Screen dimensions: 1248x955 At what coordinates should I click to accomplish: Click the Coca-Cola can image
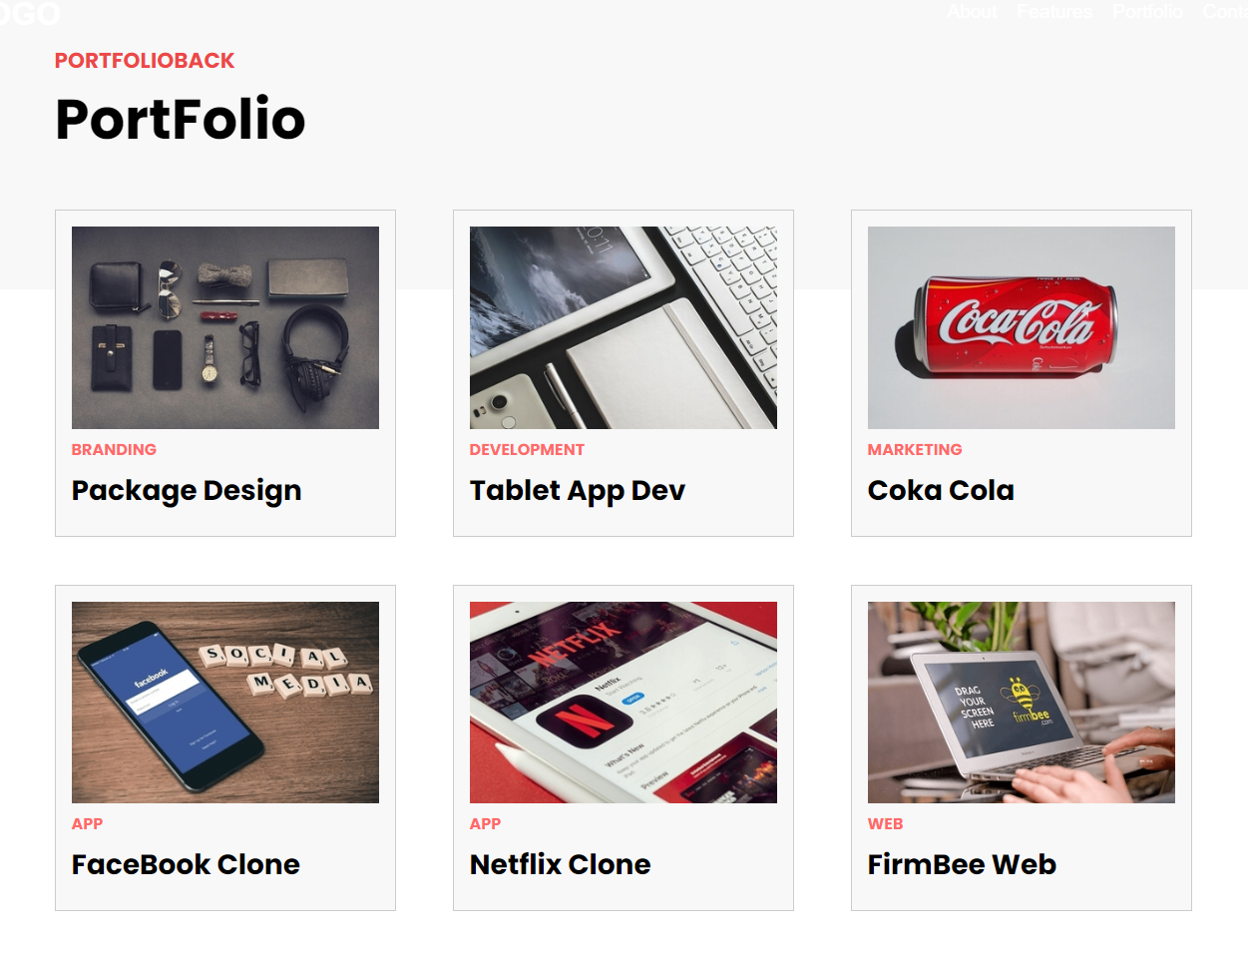[x=1022, y=327]
